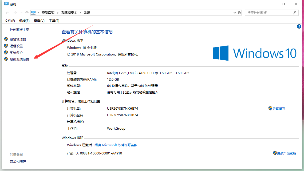Screen dimensions: 304x171
Task: Open 系统保护 link
Action: click(x=16, y=53)
